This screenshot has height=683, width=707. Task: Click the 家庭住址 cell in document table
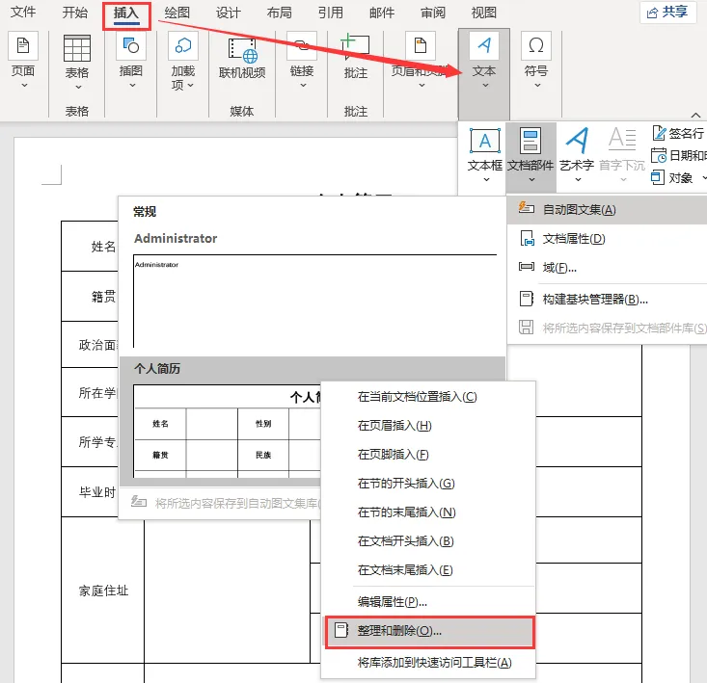104,591
